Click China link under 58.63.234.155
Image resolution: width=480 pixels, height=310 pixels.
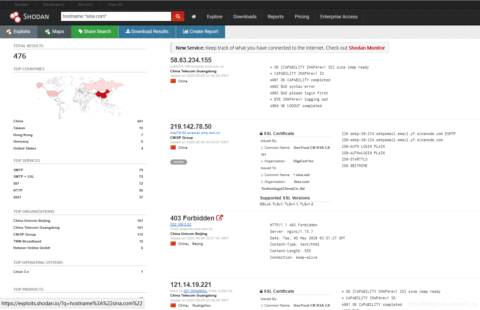coord(183,81)
